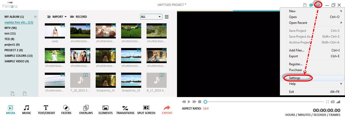Click the main menu hamburger icon
The image size is (345, 118).
click(x=317, y=5)
